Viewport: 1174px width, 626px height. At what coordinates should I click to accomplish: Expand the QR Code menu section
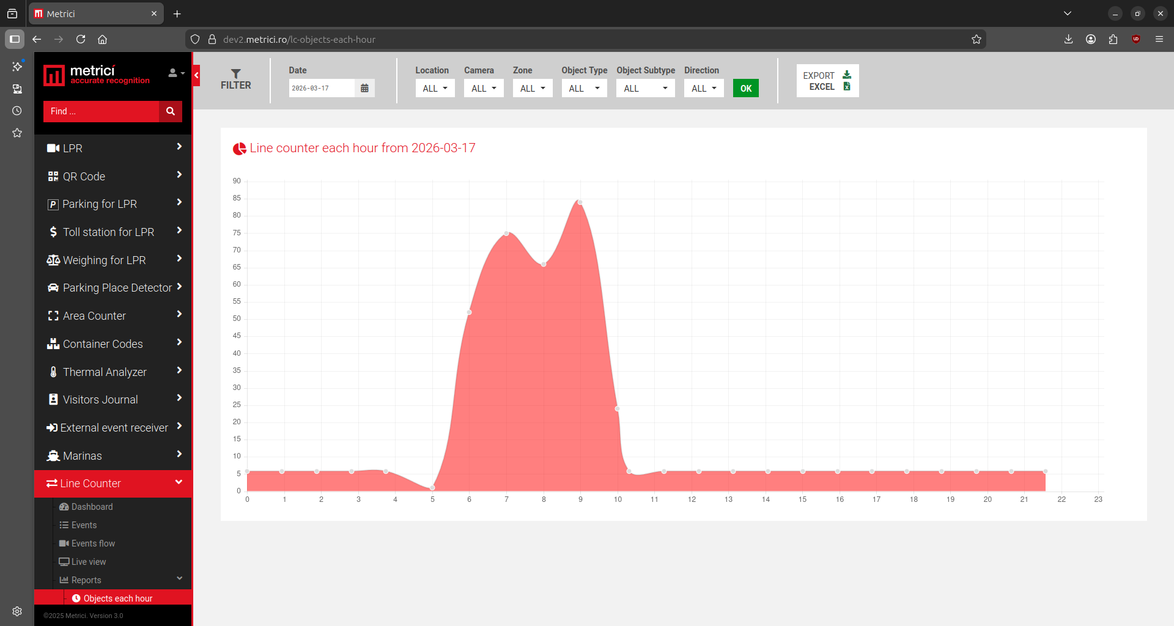tap(114, 176)
